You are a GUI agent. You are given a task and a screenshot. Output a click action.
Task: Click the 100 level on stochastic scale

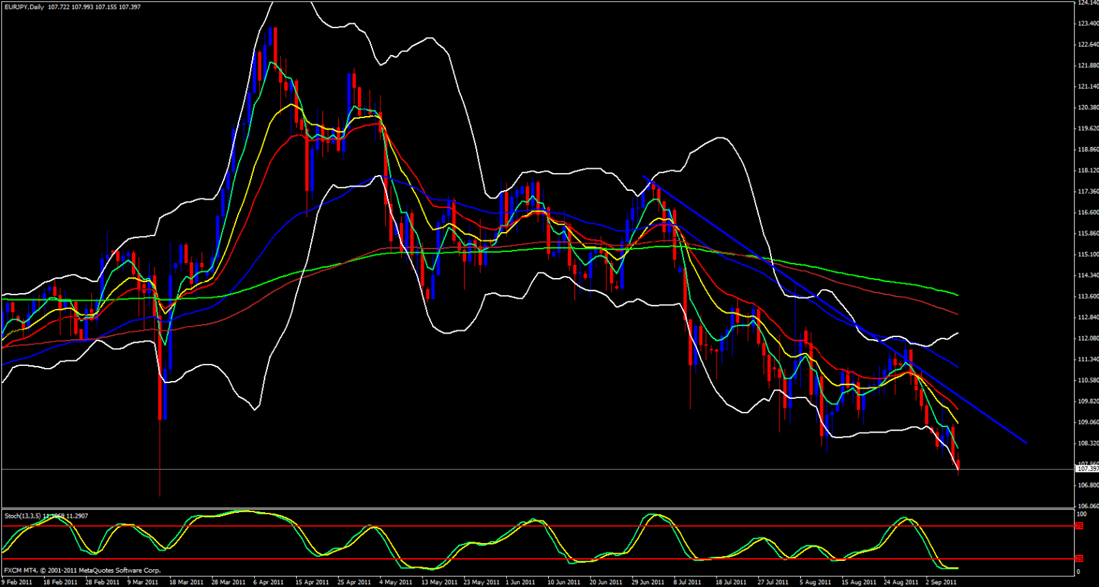(1081, 514)
